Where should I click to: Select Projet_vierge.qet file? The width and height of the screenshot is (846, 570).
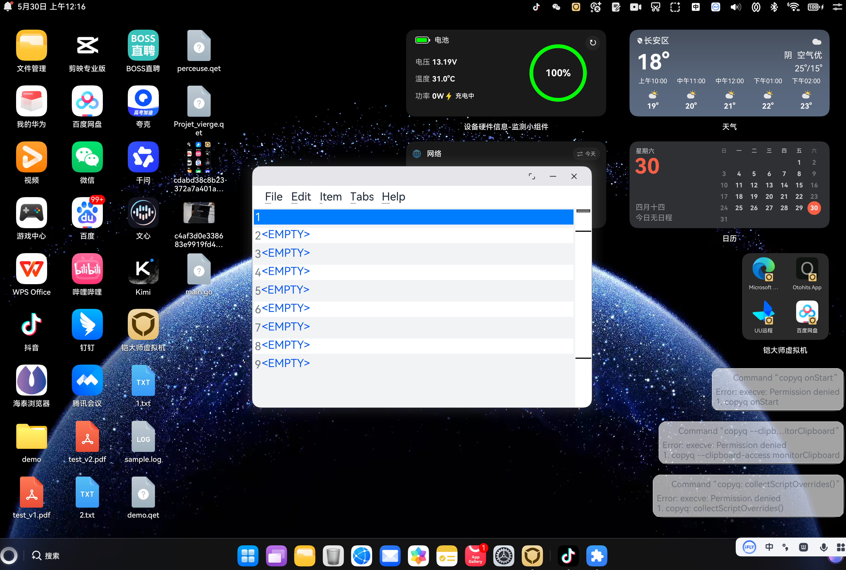199,101
